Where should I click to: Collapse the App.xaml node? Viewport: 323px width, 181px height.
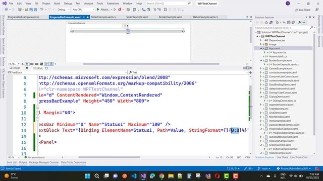[x=261, y=48]
